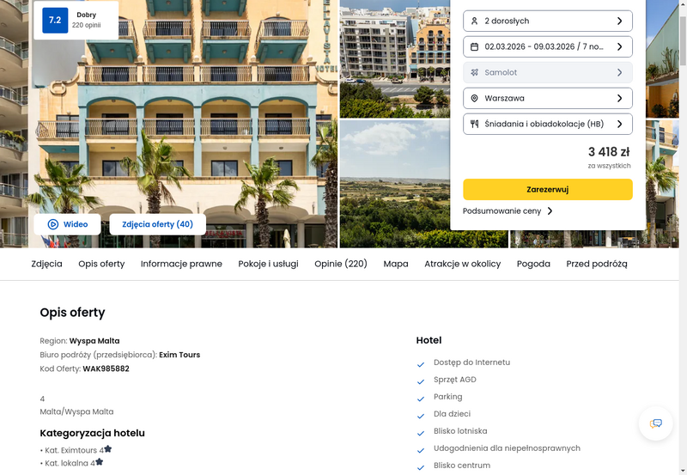The image size is (687, 475).
Task: Click the person icon in 2 dorosłych field
Action: 474,21
